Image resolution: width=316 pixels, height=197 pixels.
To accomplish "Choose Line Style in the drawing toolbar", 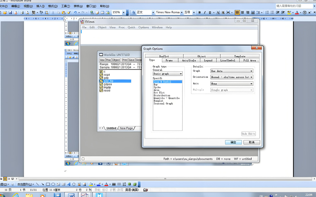I will pos(114,184).
